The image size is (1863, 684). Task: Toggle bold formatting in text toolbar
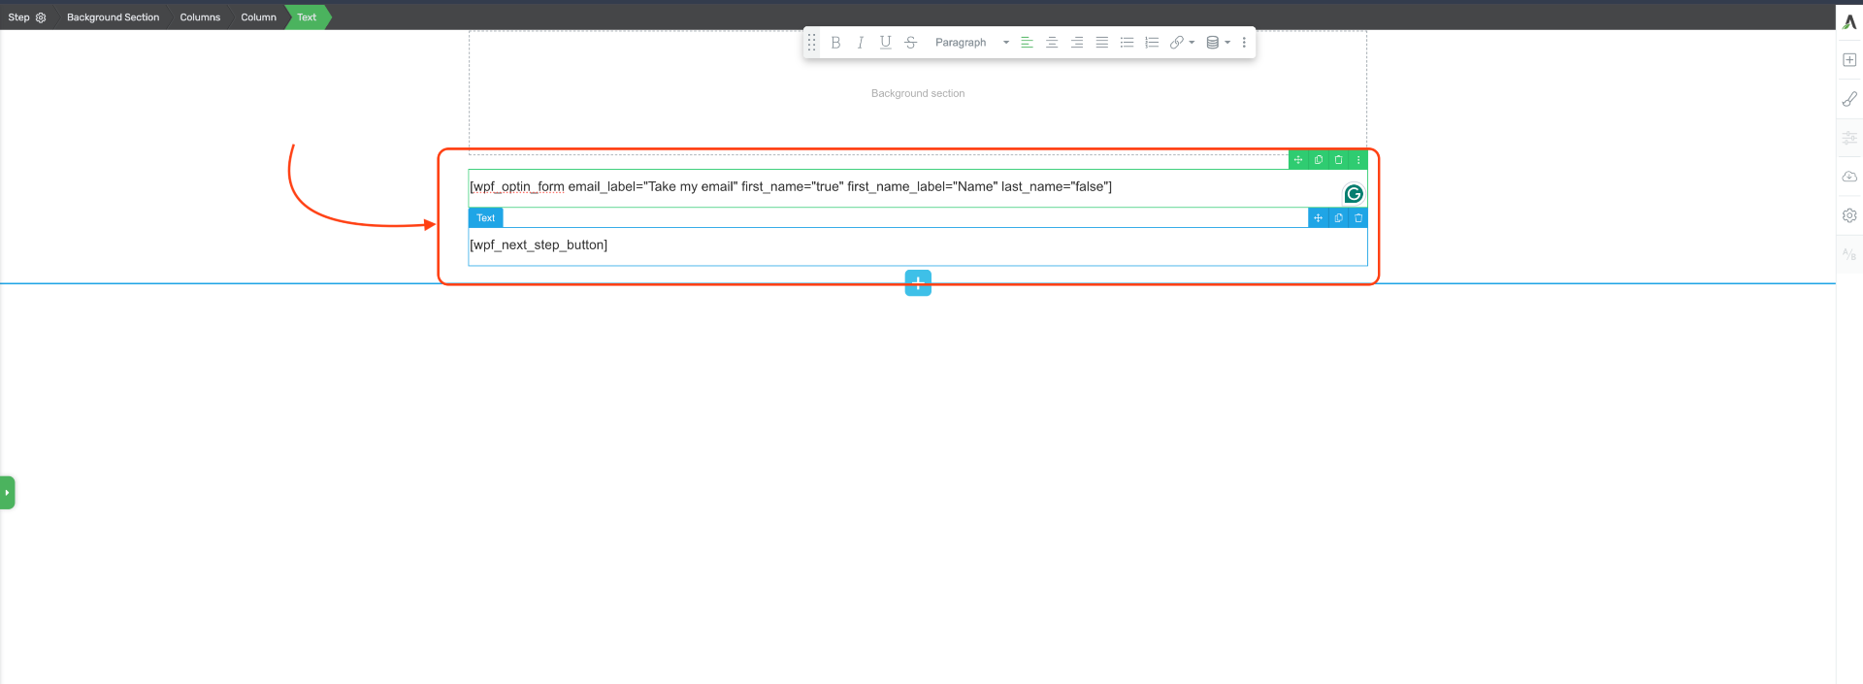coord(835,43)
